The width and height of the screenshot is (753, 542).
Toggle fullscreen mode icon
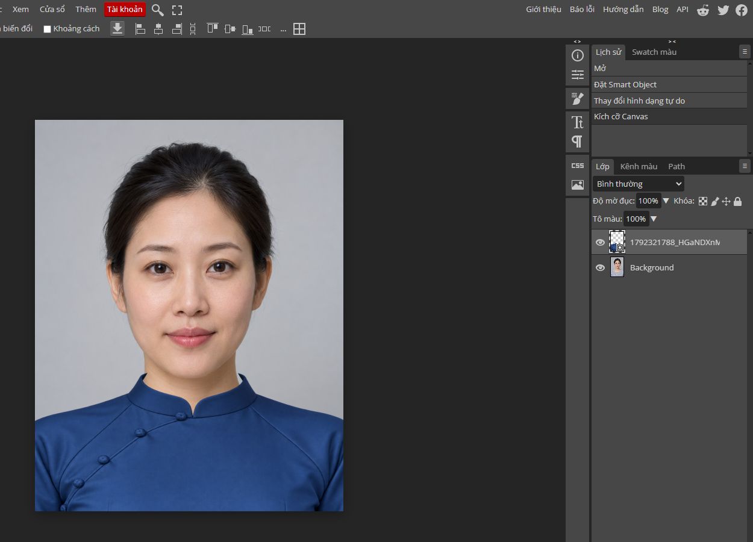click(x=177, y=10)
